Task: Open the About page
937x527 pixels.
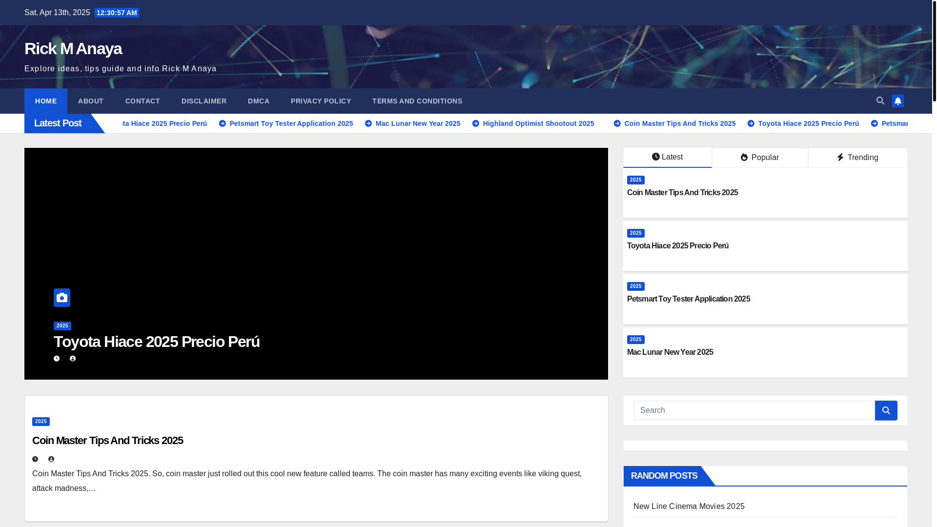Action: (x=91, y=101)
